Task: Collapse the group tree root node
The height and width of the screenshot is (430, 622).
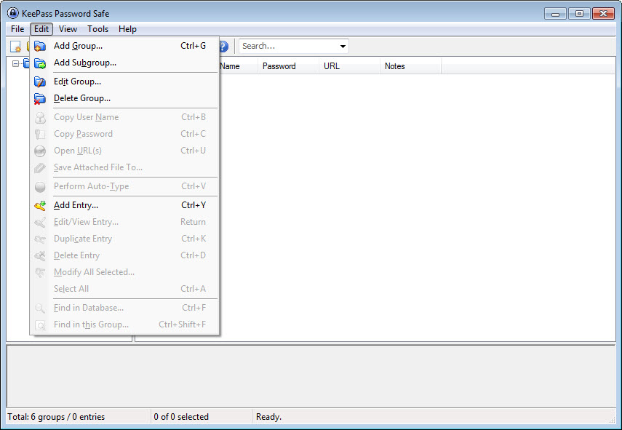Action: [15, 63]
